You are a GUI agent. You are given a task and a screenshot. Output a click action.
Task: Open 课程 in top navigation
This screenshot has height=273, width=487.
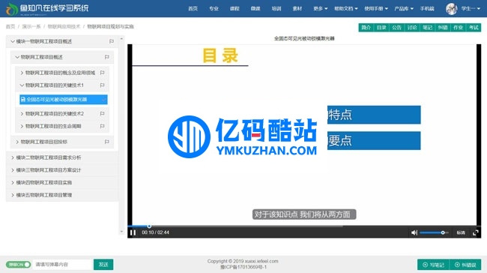tap(235, 9)
